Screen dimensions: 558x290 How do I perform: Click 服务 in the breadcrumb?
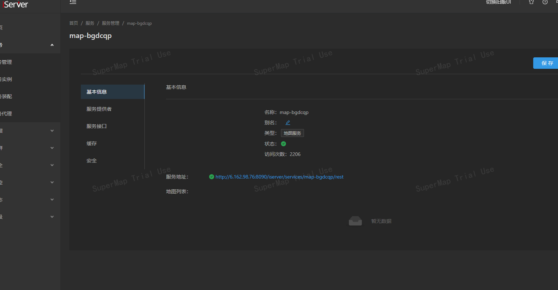click(x=90, y=23)
